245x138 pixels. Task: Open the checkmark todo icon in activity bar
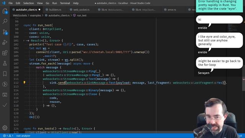5,105
